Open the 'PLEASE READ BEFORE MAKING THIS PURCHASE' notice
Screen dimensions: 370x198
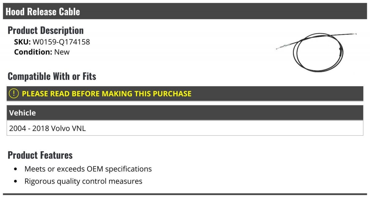[x=107, y=94]
